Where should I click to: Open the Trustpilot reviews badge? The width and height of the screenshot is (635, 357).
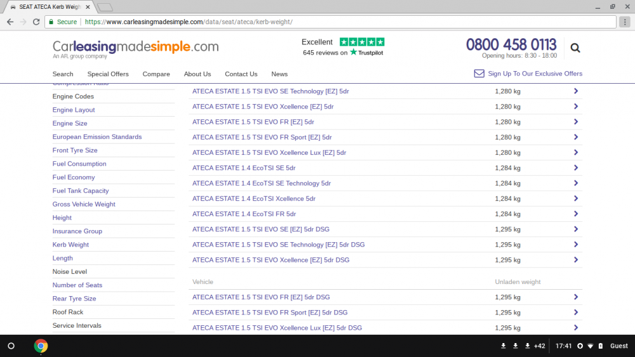(x=343, y=47)
